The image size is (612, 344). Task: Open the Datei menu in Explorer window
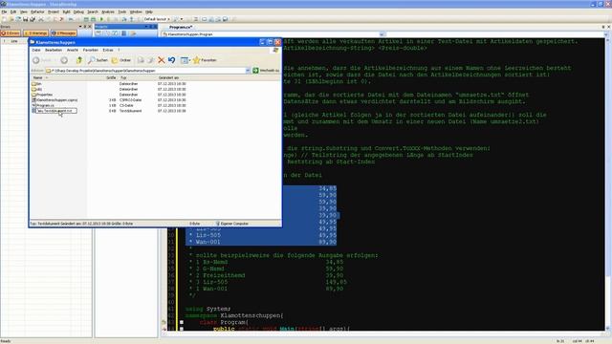point(36,50)
